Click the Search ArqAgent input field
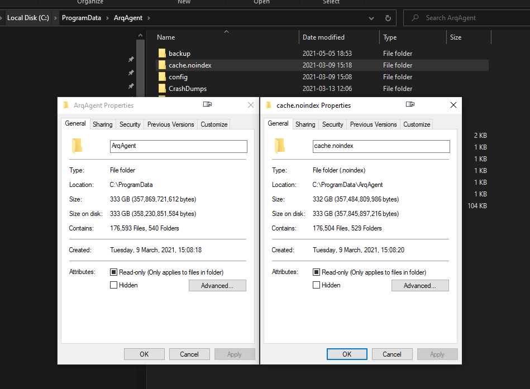 coord(469,18)
